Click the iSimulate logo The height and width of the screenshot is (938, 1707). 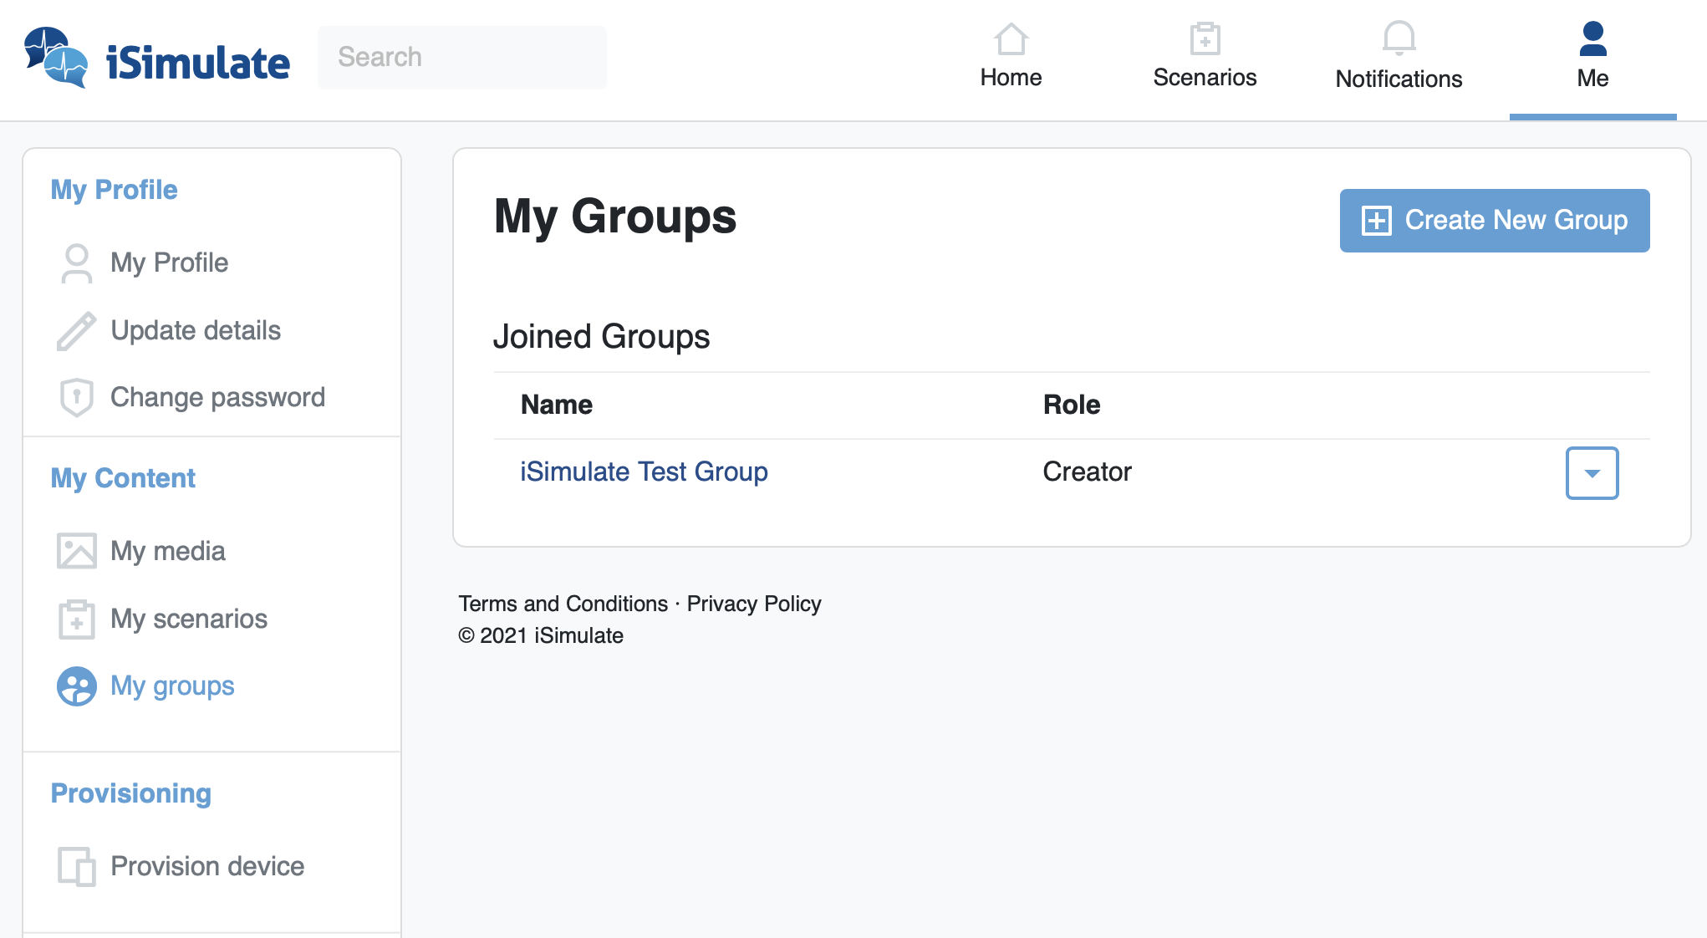click(159, 59)
